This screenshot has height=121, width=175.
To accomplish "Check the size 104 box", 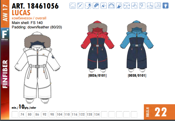I will 59,115.
